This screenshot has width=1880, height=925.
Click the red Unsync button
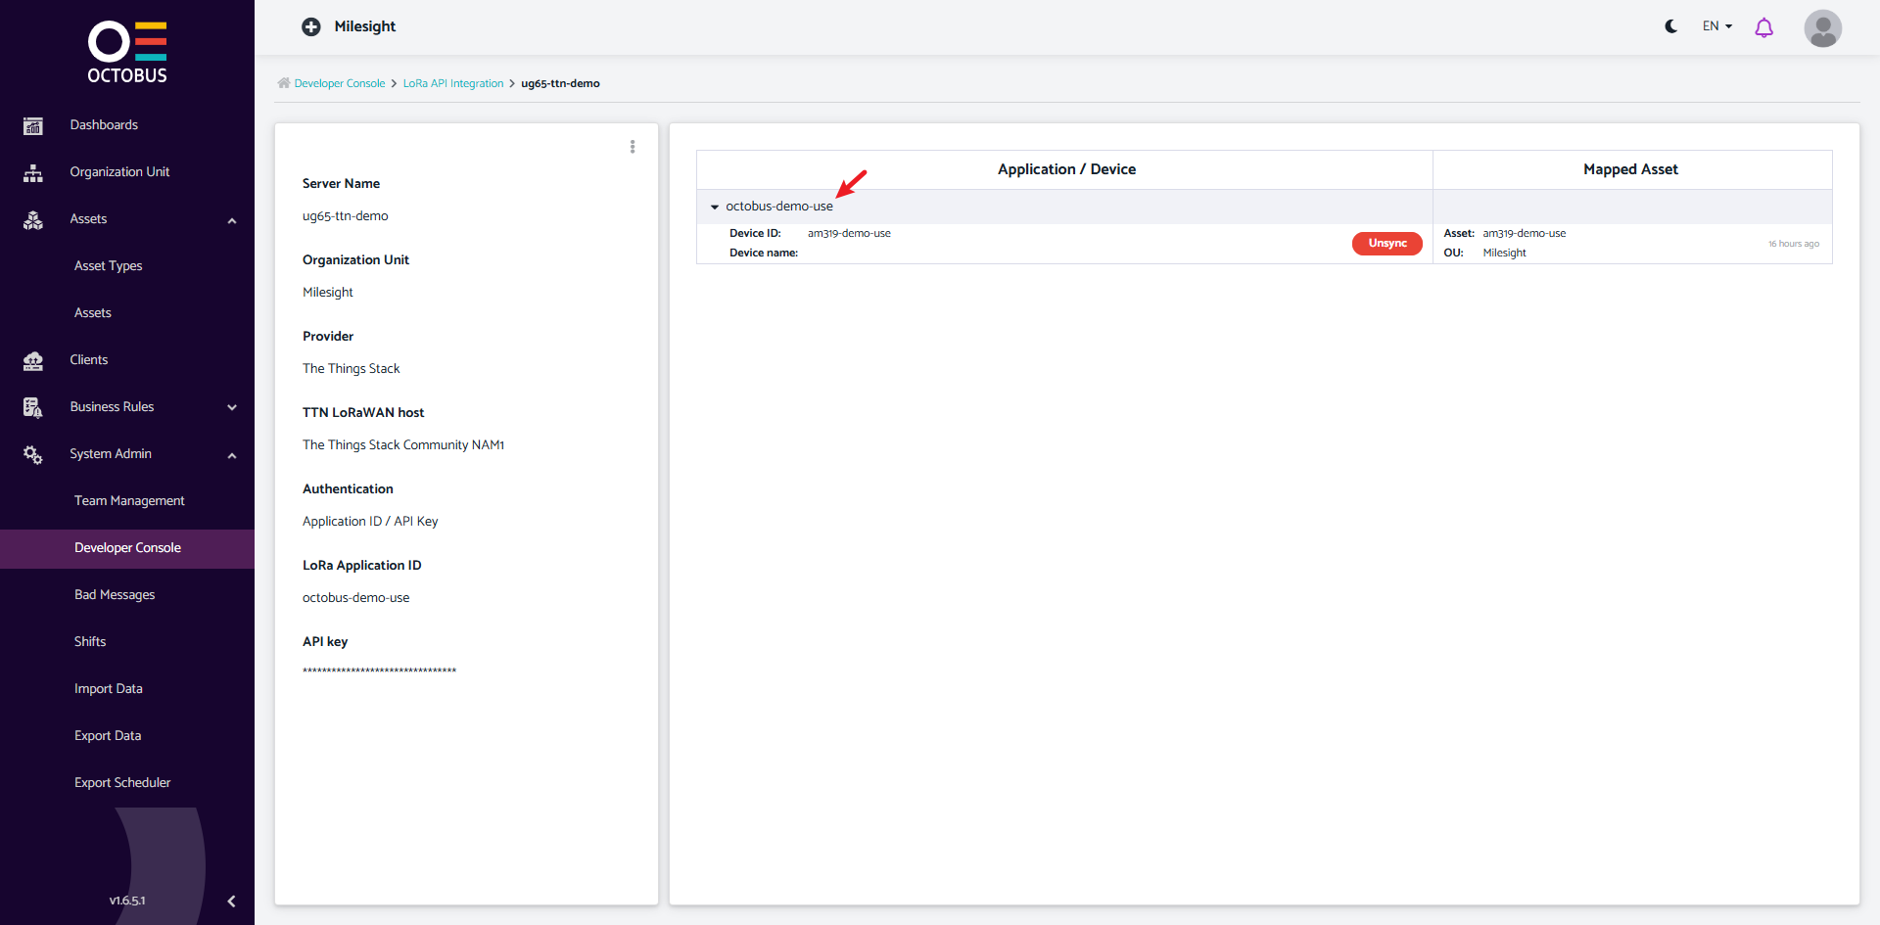point(1386,244)
